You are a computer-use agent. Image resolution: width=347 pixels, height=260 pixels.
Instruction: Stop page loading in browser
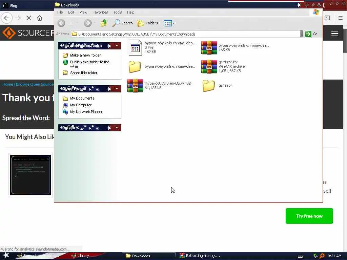pyautogui.click(x=29, y=18)
